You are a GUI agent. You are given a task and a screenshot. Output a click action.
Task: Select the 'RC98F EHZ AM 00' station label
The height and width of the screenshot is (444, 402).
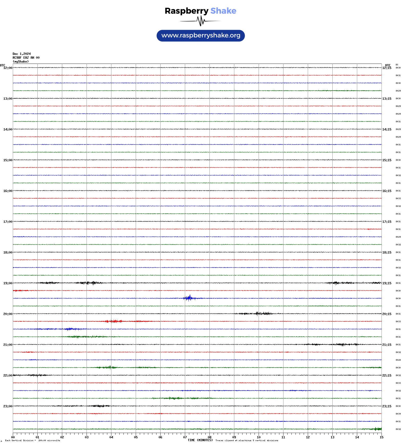point(26,58)
